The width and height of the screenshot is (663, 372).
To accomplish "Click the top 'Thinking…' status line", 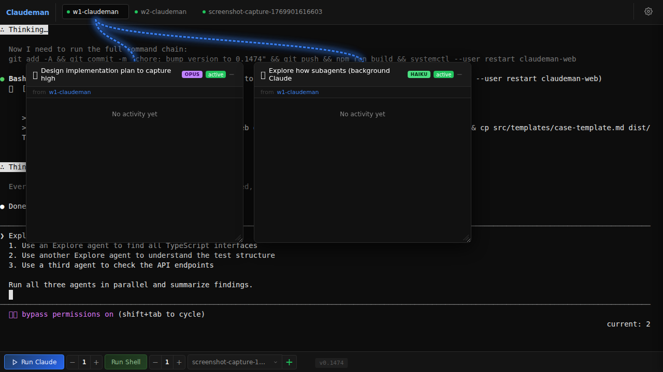I will pyautogui.click(x=24, y=29).
